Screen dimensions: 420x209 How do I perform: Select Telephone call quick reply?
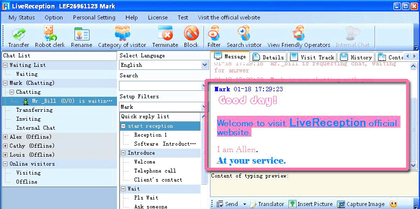(155, 171)
